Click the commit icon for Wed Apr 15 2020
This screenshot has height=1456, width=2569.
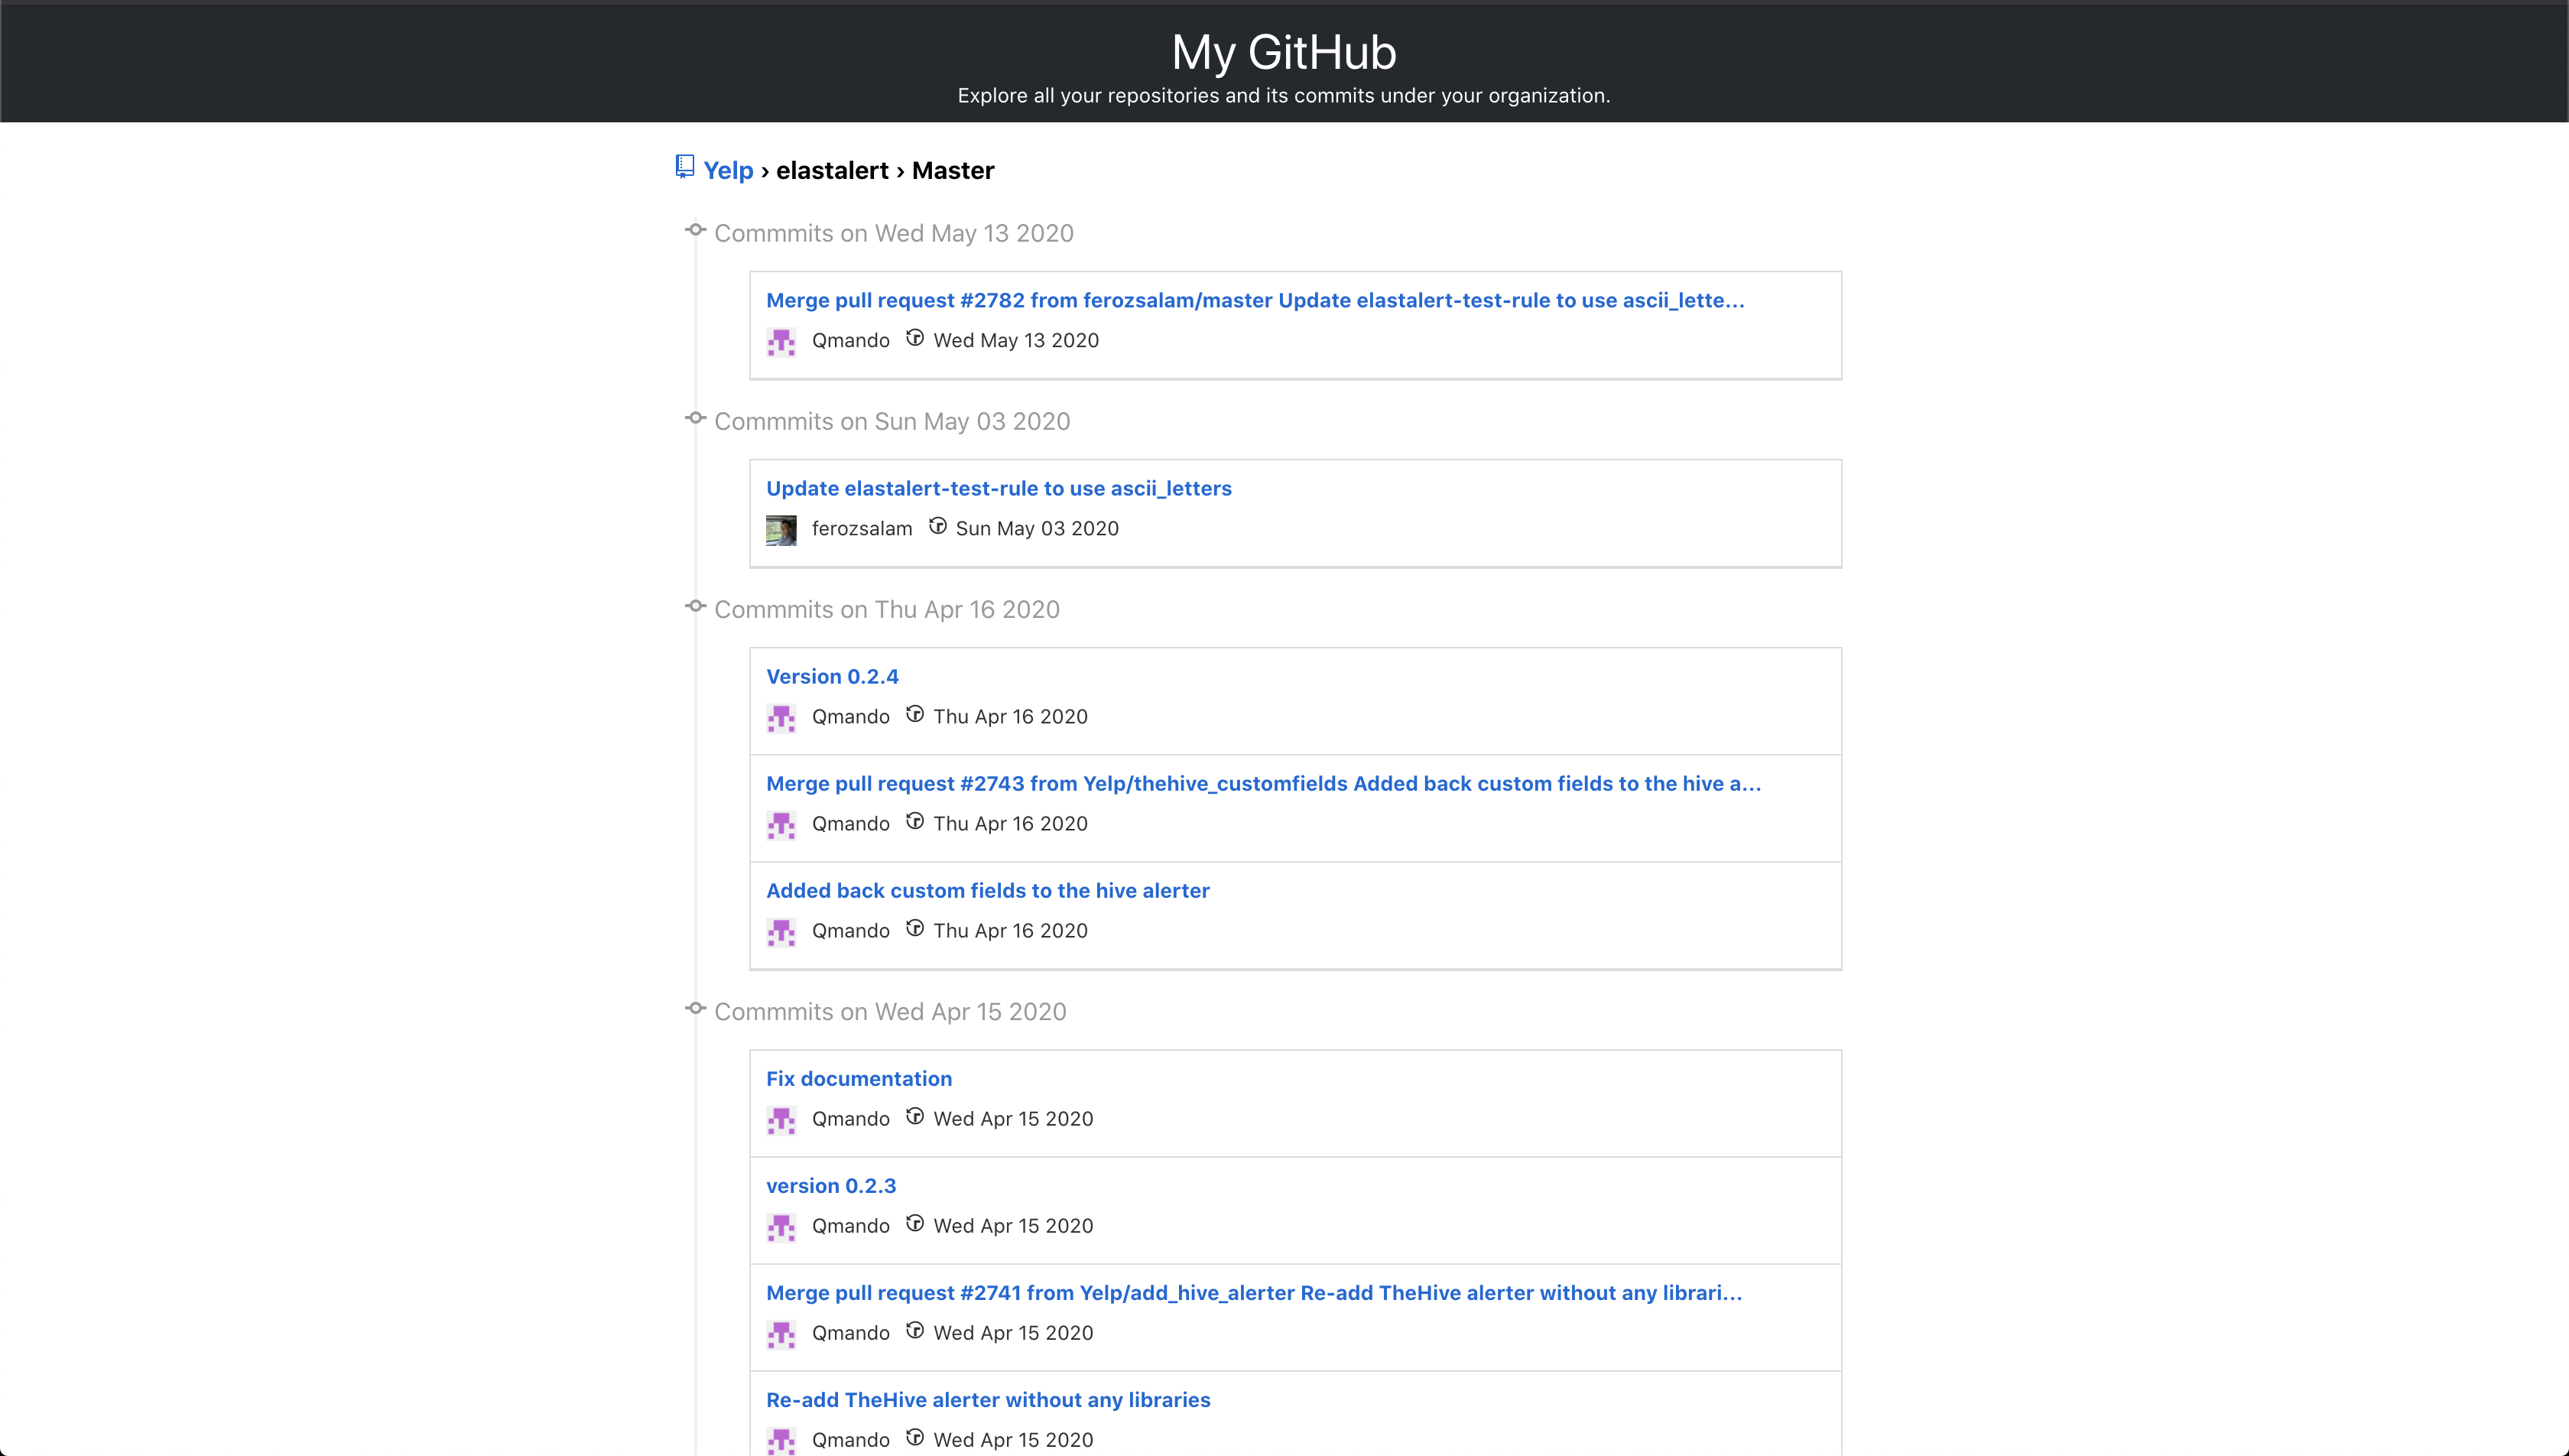695,1011
